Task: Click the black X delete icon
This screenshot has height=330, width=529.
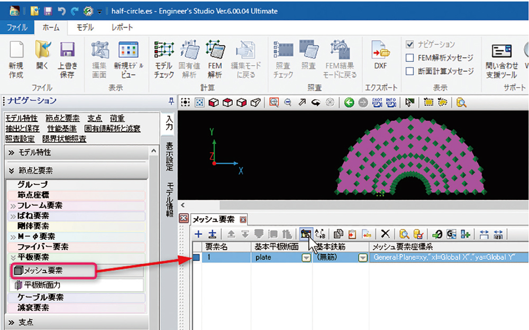Action: coord(385,234)
